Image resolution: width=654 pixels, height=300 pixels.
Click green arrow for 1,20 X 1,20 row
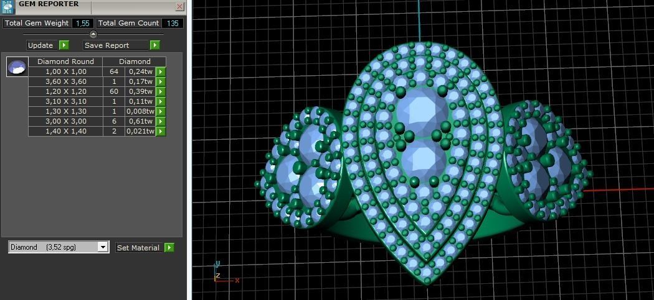[x=161, y=91]
